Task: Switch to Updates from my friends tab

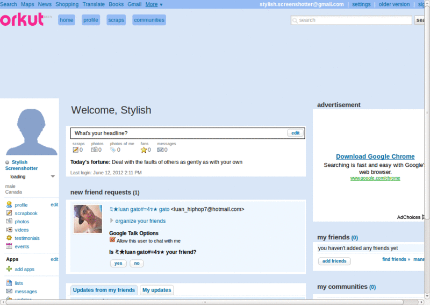Action: (104, 290)
